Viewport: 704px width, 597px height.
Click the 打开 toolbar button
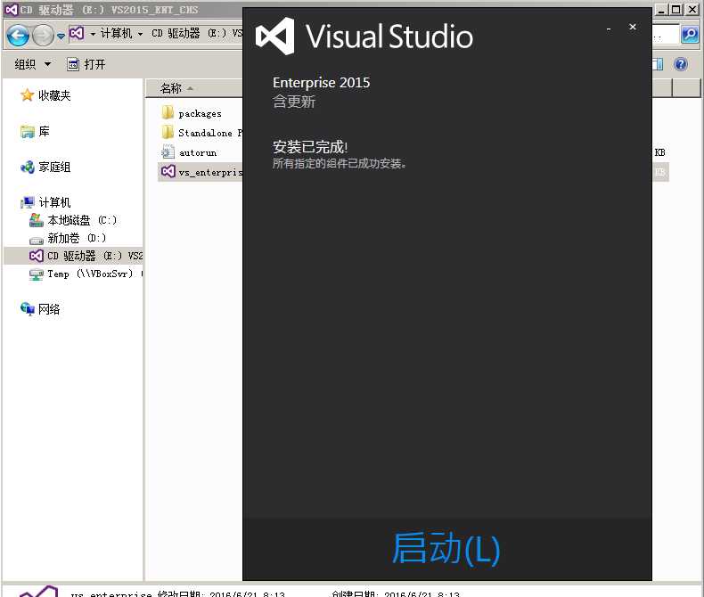pos(86,64)
